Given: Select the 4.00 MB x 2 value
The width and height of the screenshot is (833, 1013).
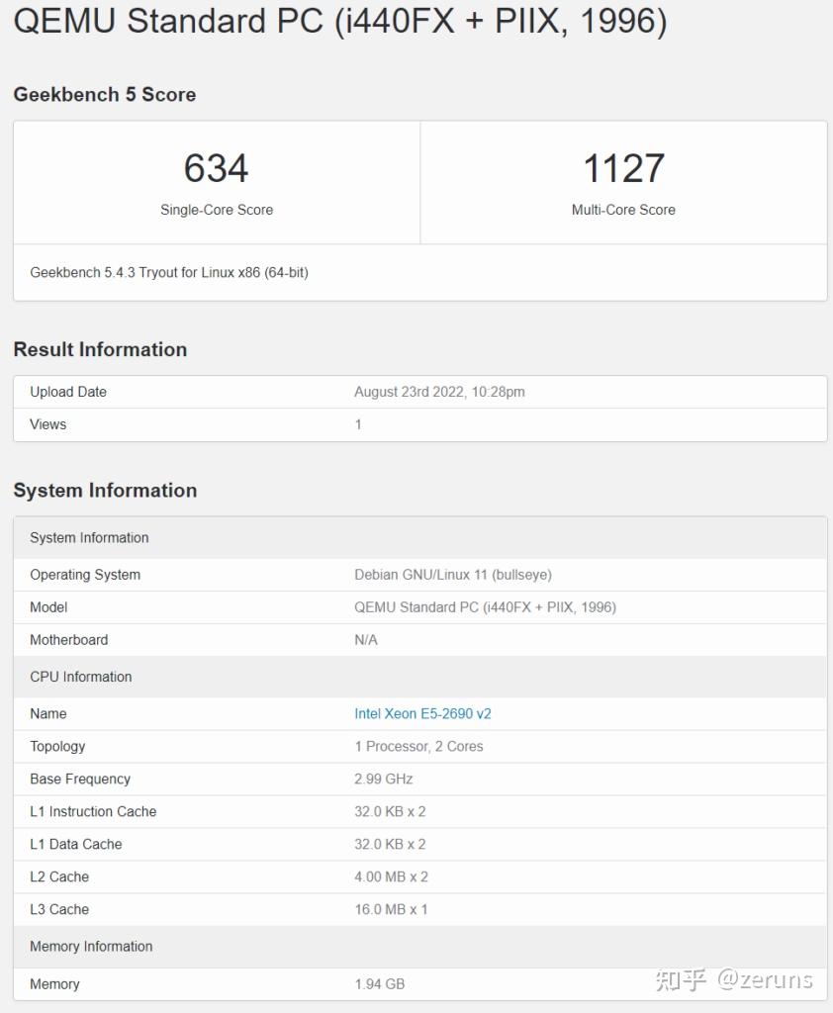Looking at the screenshot, I should pos(391,876).
